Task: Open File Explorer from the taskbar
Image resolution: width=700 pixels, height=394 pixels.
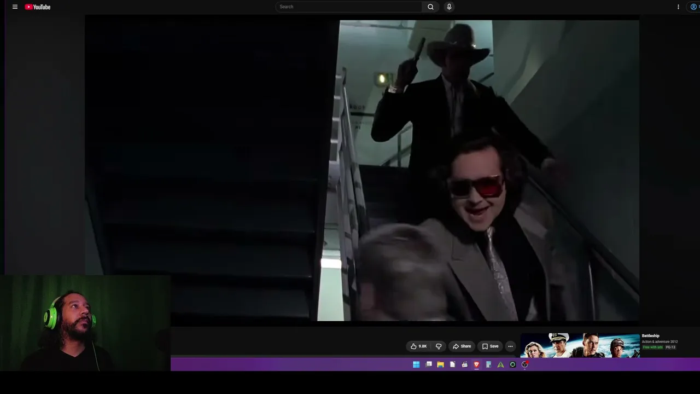Action: tap(440, 364)
